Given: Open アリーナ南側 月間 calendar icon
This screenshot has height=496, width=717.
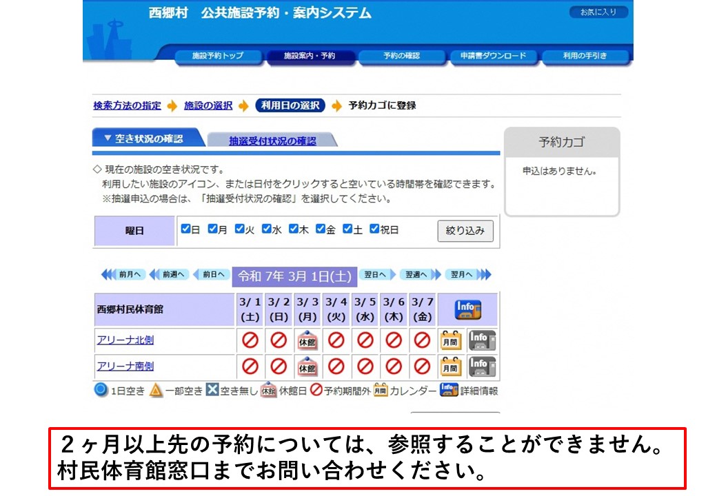Looking at the screenshot, I should point(450,366).
